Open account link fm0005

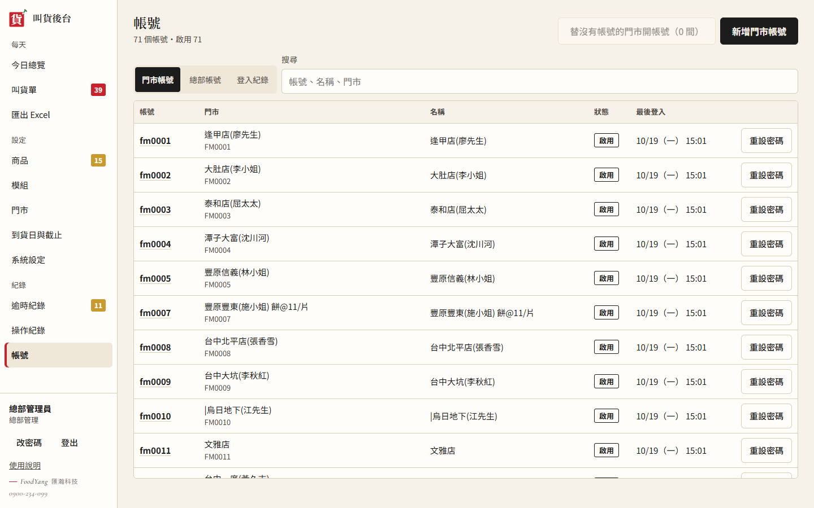coord(155,278)
